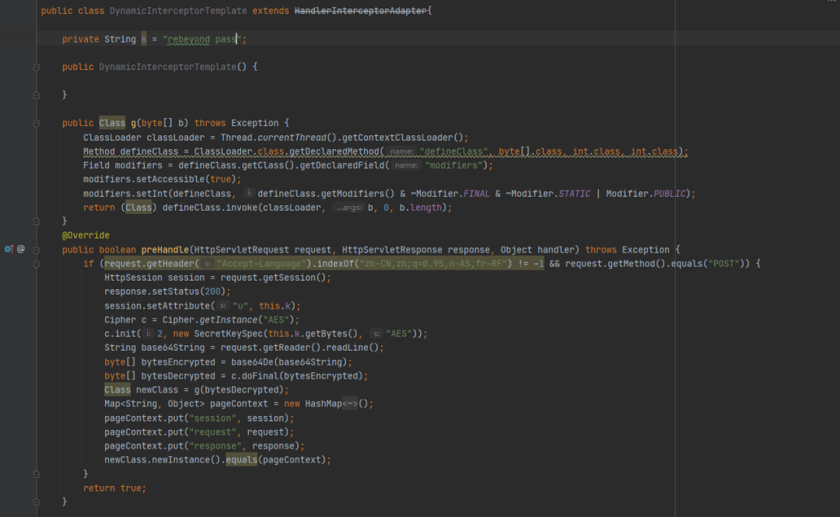
Task: Click the "Accept-Language" header string
Action: (261, 264)
